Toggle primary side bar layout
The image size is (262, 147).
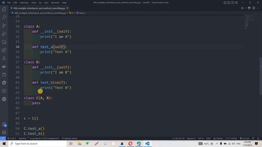(225, 2)
